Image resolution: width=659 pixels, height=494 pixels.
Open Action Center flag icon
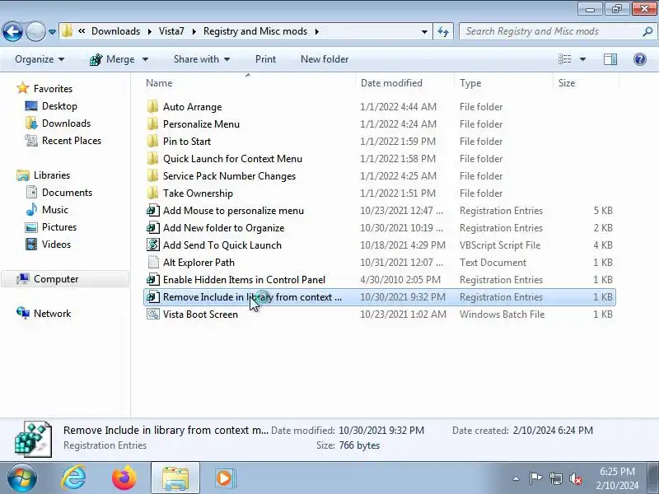[535, 478]
